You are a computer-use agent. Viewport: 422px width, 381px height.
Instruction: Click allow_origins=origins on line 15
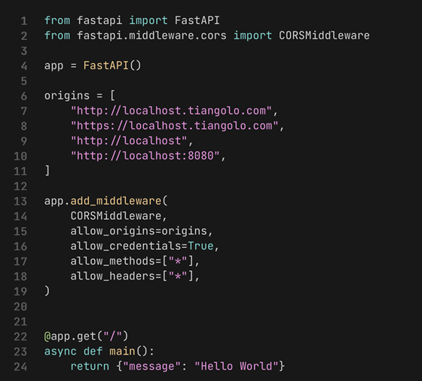(x=139, y=231)
